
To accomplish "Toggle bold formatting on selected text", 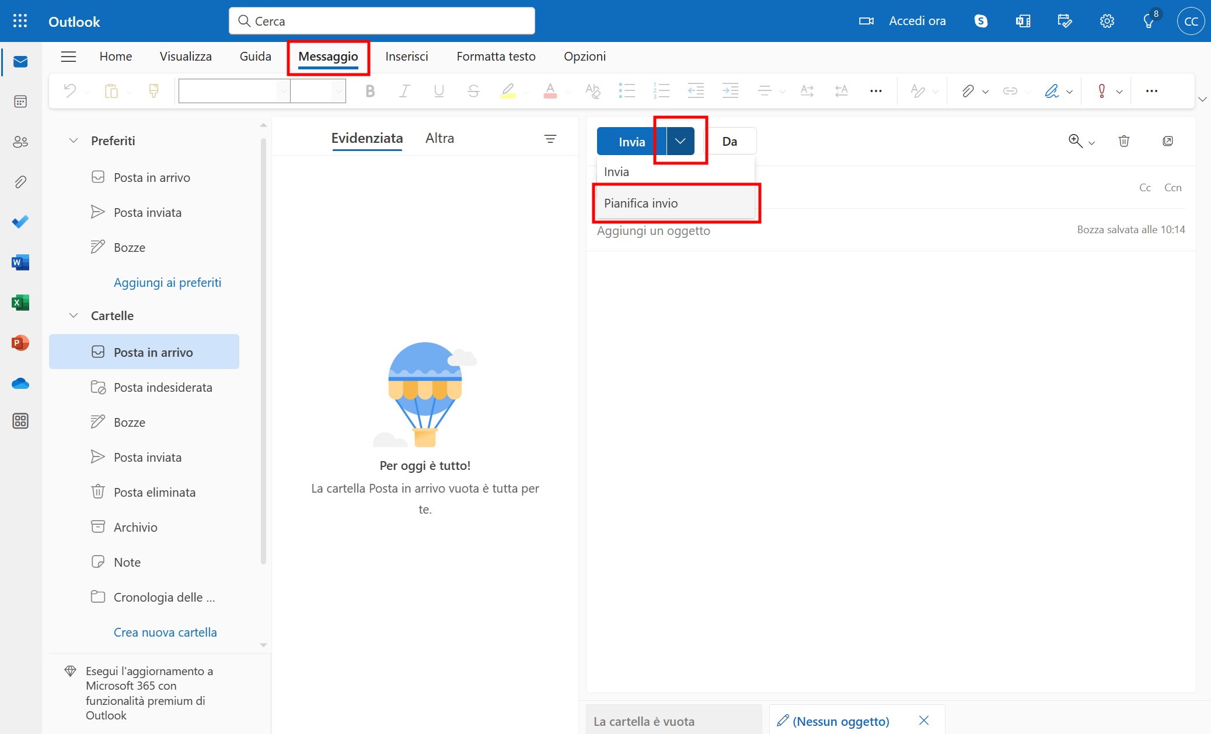I will point(370,91).
